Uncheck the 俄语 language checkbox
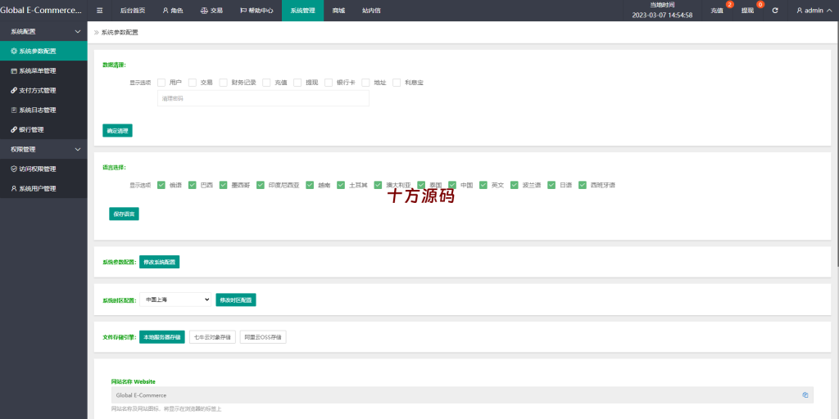The height and width of the screenshot is (419, 839). [x=161, y=186]
